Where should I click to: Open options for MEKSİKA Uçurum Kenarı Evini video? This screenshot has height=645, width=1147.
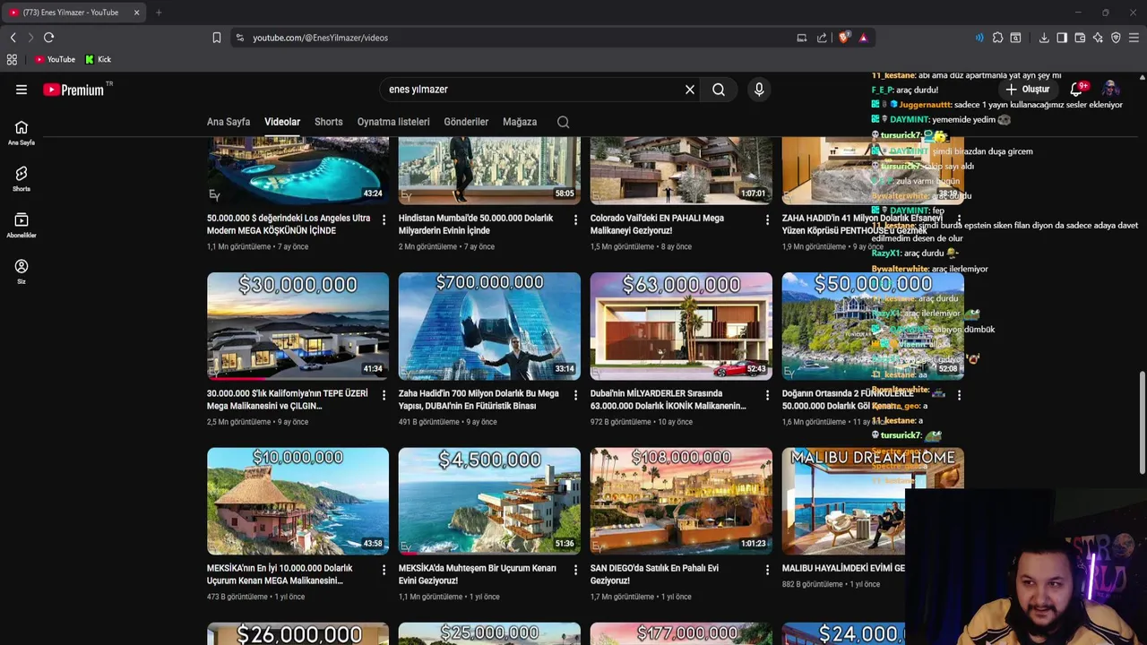pyautogui.click(x=575, y=570)
